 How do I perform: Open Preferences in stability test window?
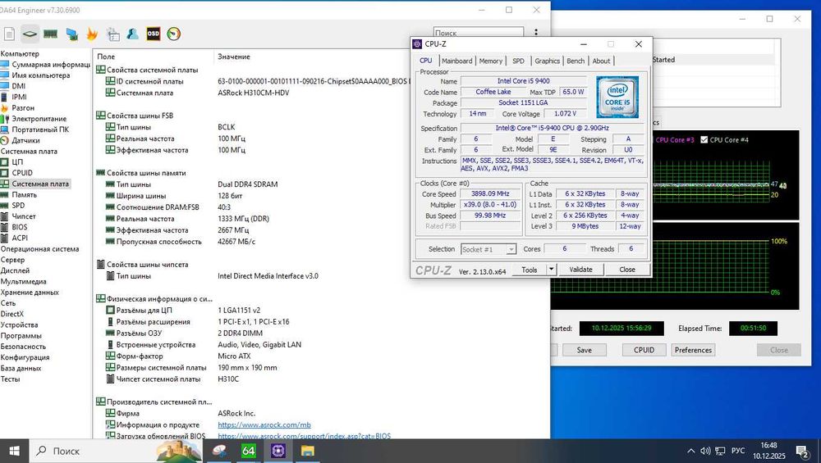point(693,350)
